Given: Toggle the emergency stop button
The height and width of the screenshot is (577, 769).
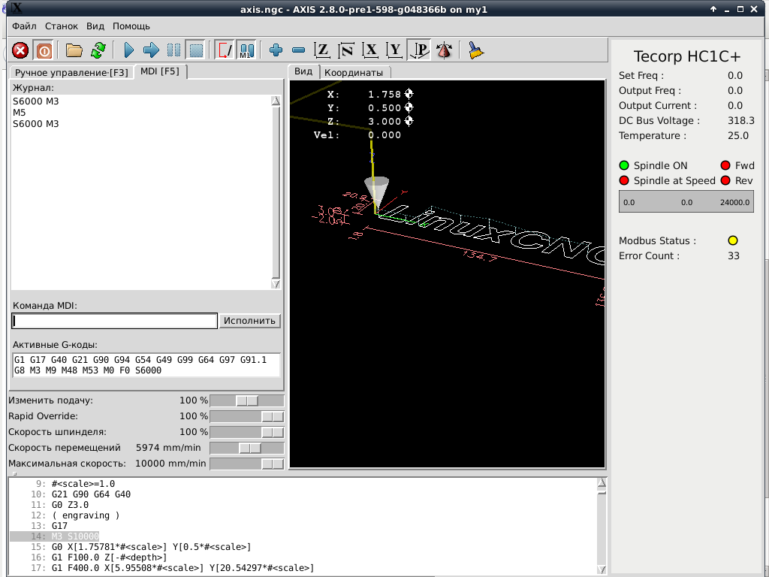Looking at the screenshot, I should (x=20, y=50).
